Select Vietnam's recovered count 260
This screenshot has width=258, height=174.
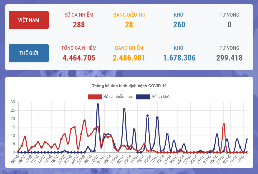(x=179, y=25)
